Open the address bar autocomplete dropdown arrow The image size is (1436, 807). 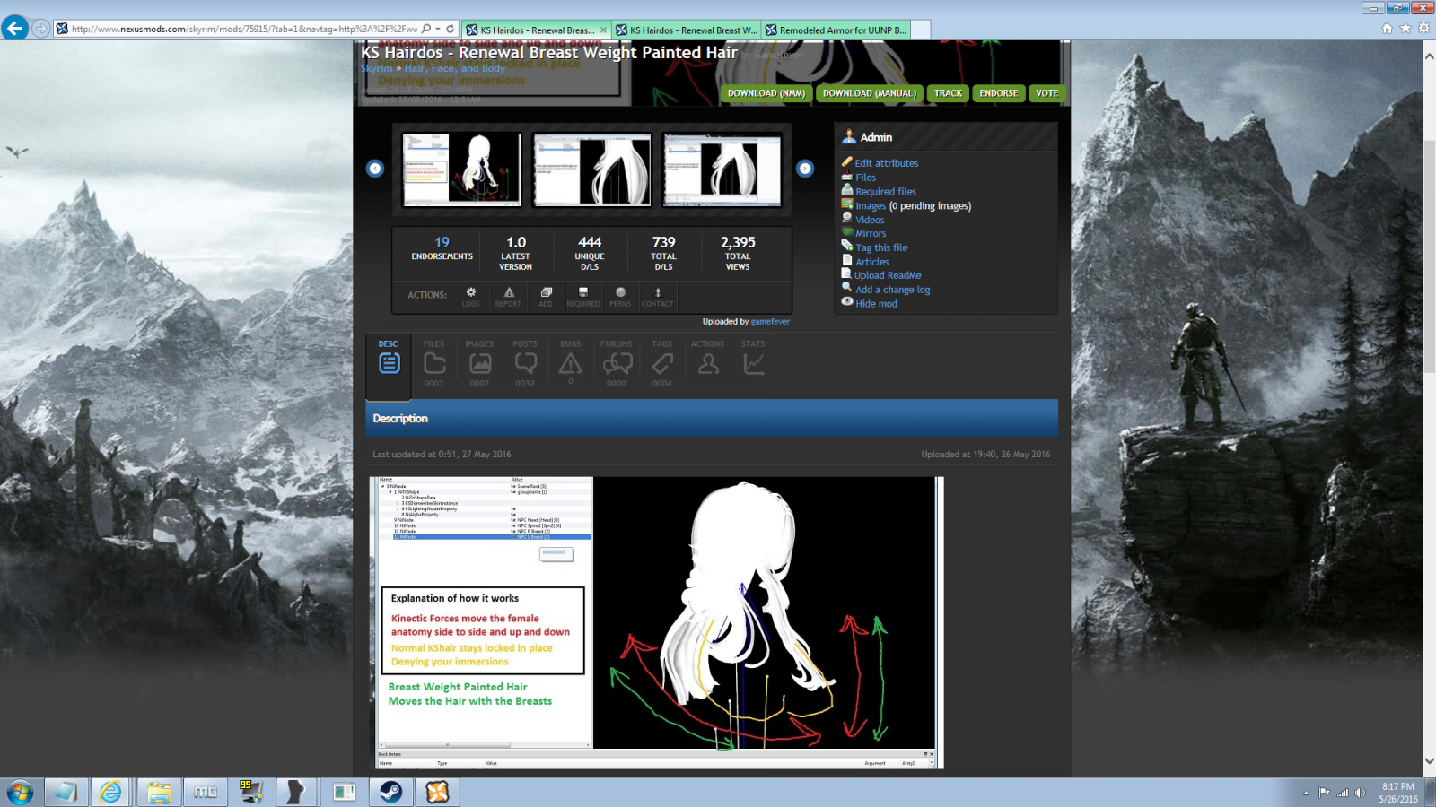pos(438,29)
